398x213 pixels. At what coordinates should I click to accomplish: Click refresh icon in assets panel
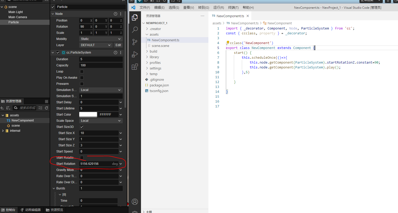pyautogui.click(x=47, y=108)
